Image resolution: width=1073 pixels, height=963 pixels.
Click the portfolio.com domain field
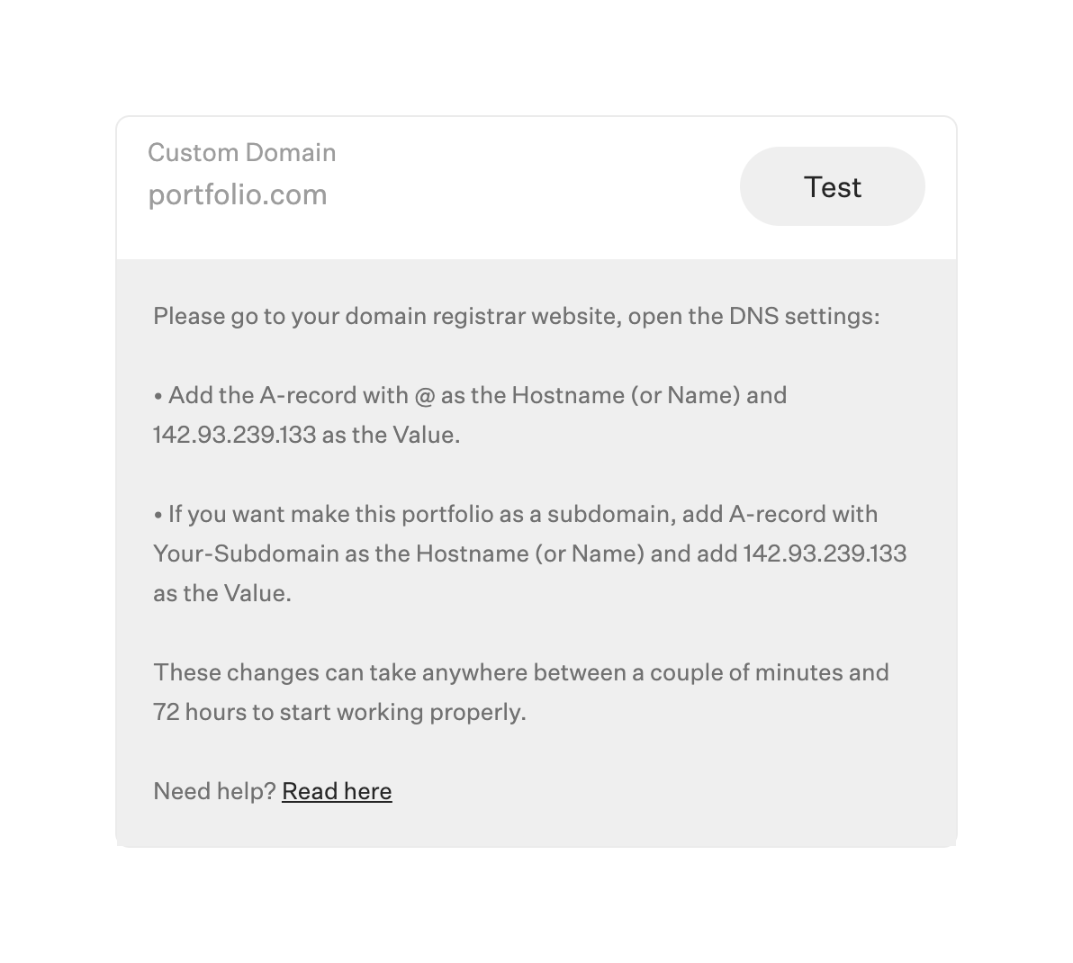pyautogui.click(x=238, y=194)
